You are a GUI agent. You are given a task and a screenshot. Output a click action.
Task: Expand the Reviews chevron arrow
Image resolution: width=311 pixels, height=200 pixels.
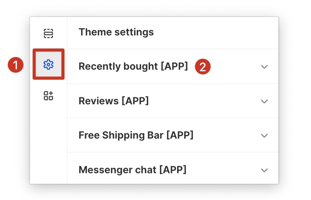(x=264, y=101)
